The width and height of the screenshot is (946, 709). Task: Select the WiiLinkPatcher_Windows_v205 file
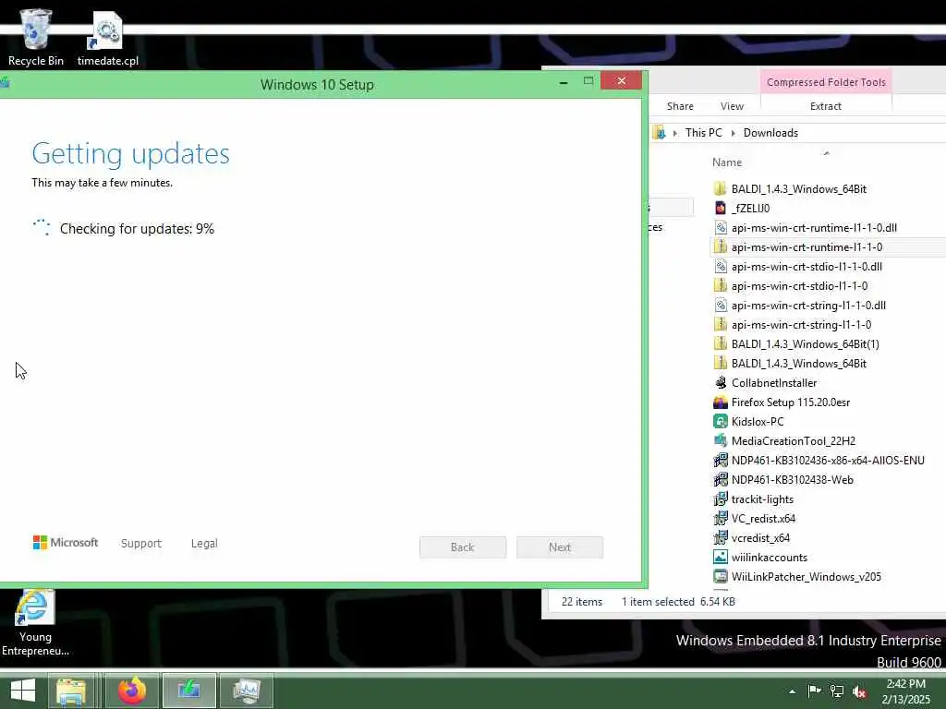pyautogui.click(x=806, y=577)
